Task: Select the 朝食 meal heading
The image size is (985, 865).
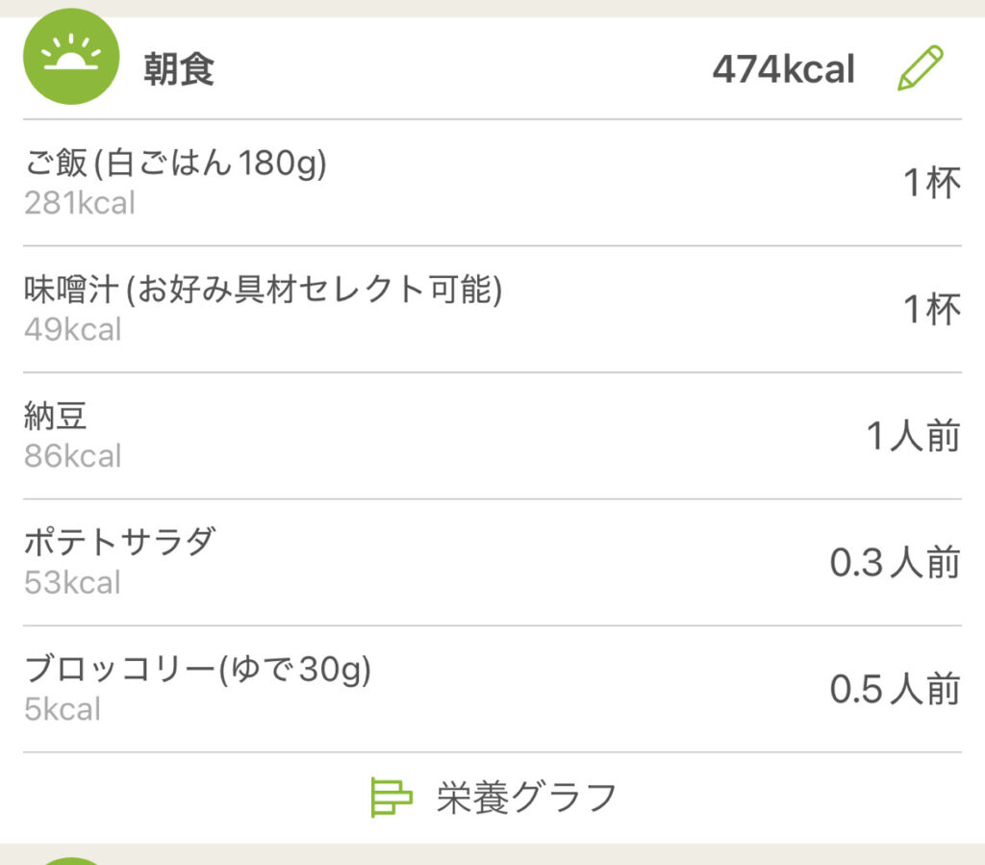Action: click(x=179, y=69)
